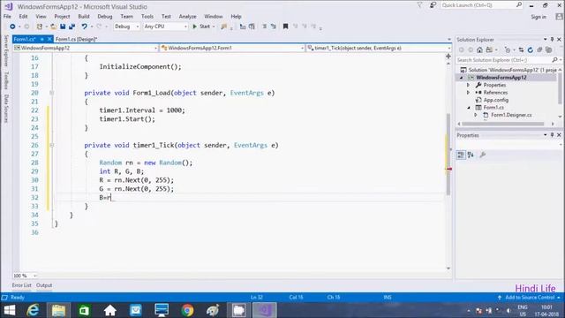Open Google Chrome from the taskbar
This screenshot has height=318, width=565.
coord(187,310)
